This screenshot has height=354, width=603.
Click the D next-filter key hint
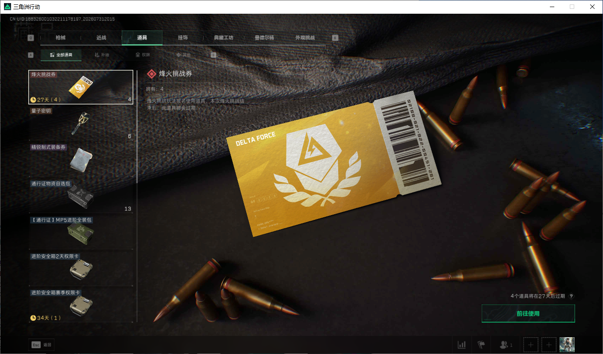(213, 55)
